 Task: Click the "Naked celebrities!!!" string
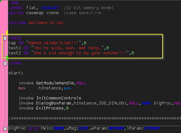54,43
